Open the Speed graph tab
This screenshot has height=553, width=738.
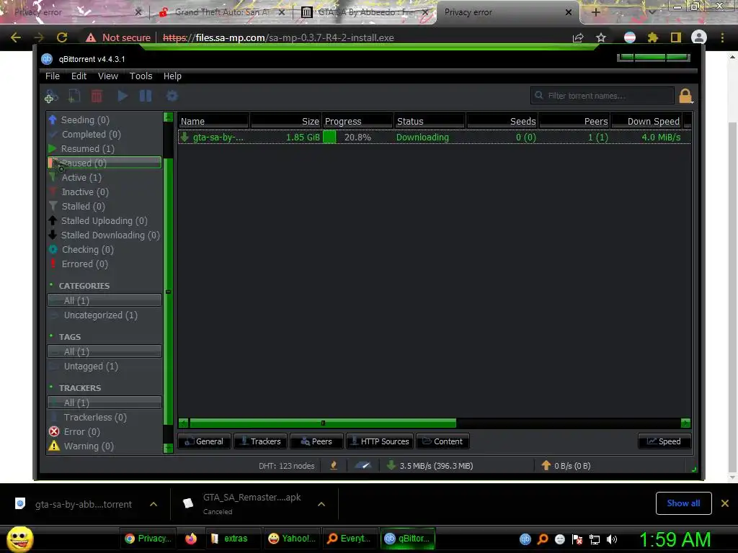pos(664,441)
